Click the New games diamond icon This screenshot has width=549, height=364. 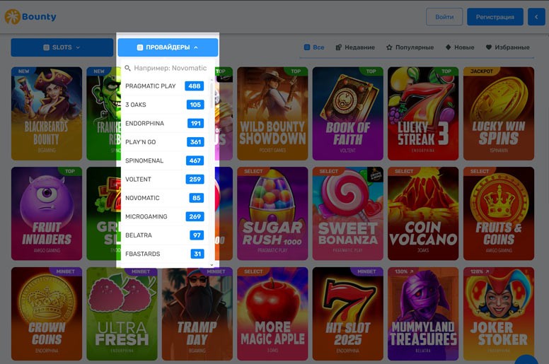click(448, 47)
